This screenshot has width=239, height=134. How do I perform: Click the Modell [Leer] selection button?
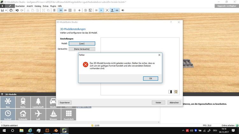pyautogui.click(x=82, y=44)
